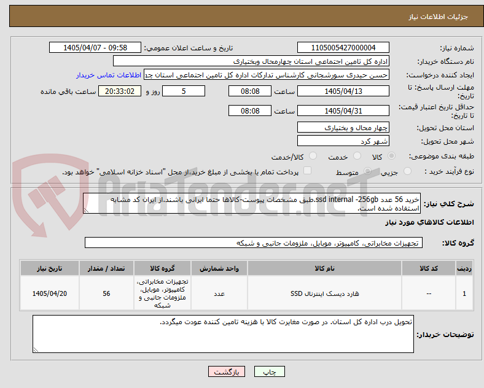Click the description textarea resize handle
This screenshot has width=484, height=388.
tap(86, 211)
